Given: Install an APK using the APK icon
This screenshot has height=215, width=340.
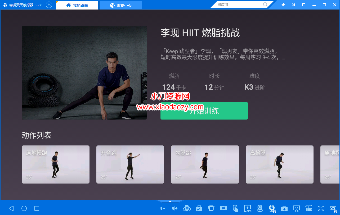Looking at the screenshot, I should click(248, 208).
